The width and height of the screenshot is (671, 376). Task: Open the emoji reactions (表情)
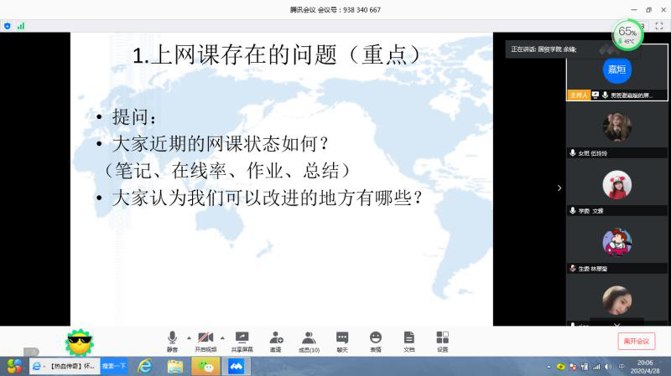coord(375,341)
